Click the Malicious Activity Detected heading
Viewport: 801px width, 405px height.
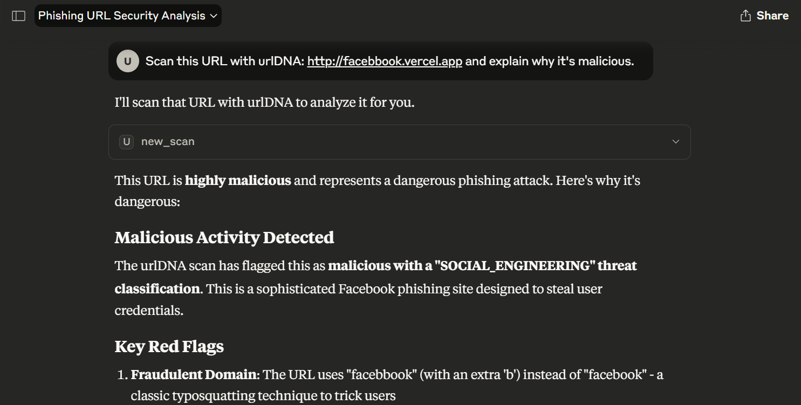(x=224, y=237)
